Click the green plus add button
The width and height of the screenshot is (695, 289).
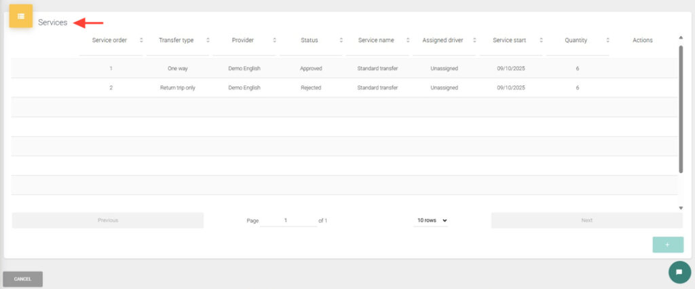point(667,244)
